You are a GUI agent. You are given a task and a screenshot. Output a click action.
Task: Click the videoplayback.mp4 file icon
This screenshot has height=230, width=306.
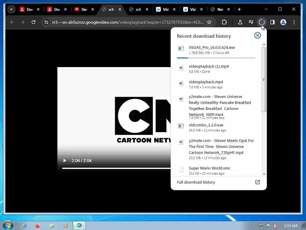click(181, 83)
